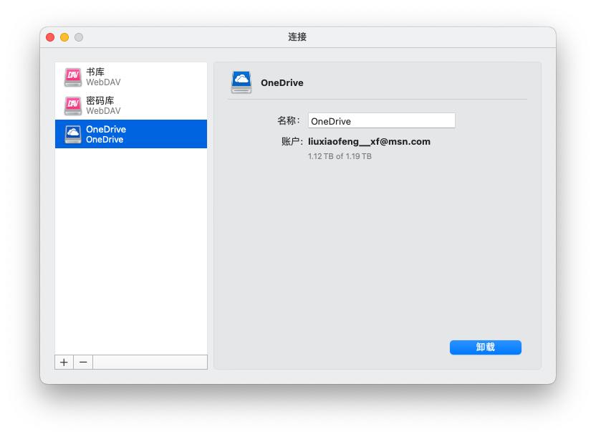Remove the selected connection with the minus button
Screen dimensions: 596x437
pos(83,362)
